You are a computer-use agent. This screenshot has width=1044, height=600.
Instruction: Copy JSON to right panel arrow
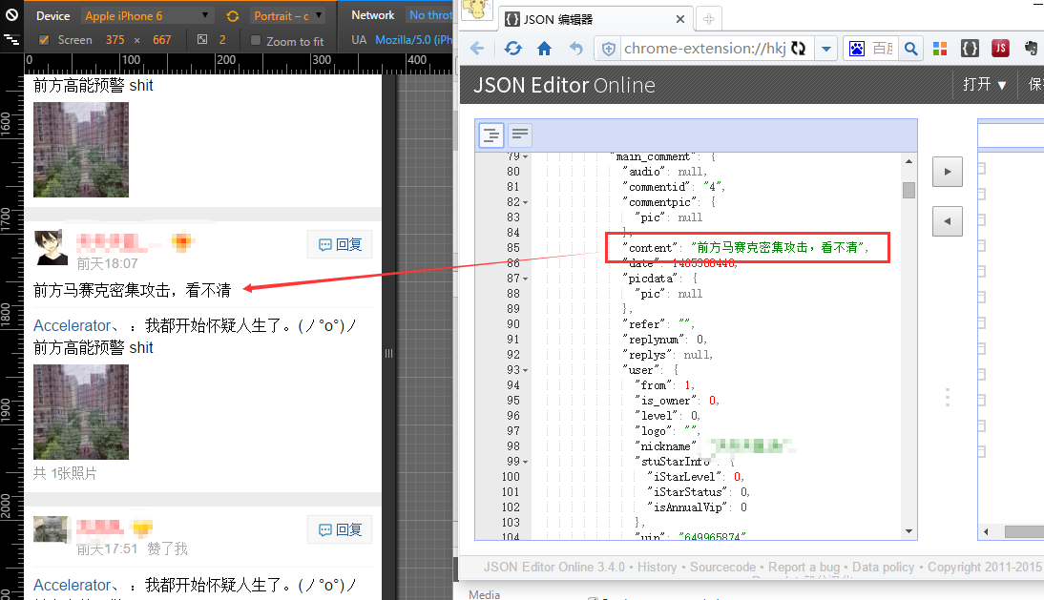click(948, 172)
